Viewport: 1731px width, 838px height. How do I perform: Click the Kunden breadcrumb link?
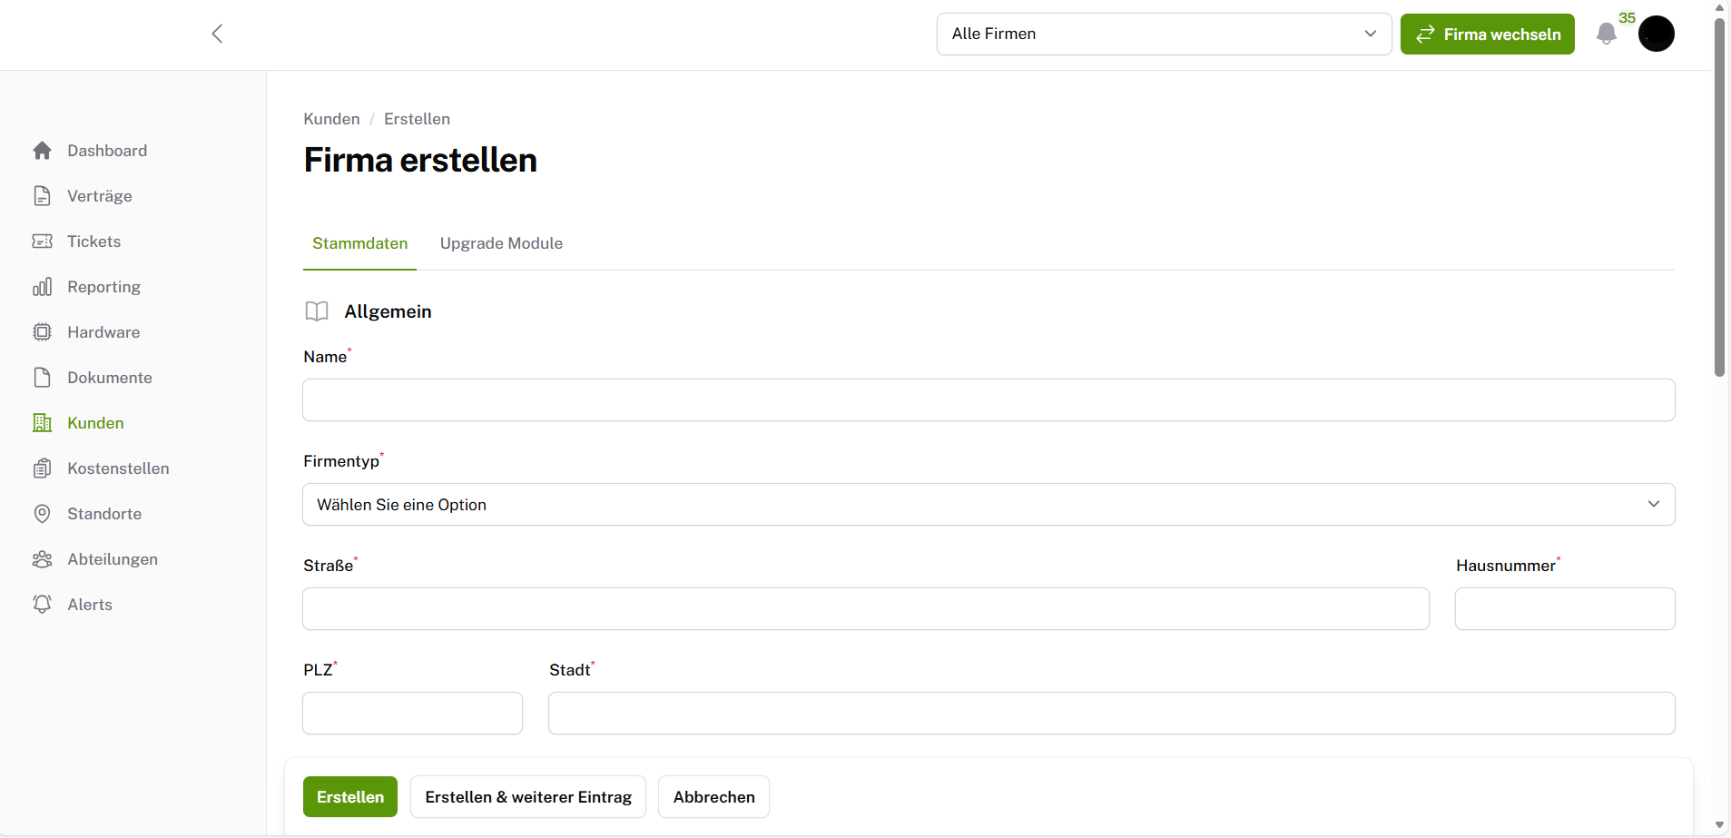tap(331, 119)
